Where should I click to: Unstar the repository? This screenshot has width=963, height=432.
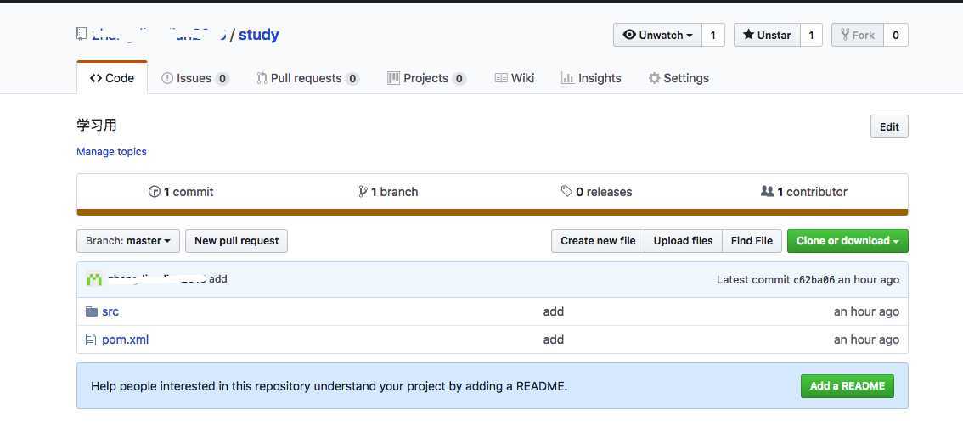click(x=767, y=35)
